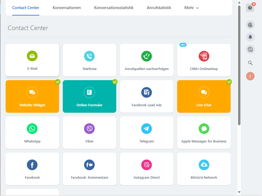Toggle the green checkmark on Website-Widget

(x=58, y=82)
